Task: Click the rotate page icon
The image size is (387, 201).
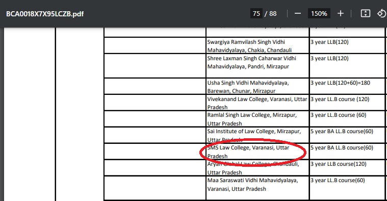Action: 381,13
